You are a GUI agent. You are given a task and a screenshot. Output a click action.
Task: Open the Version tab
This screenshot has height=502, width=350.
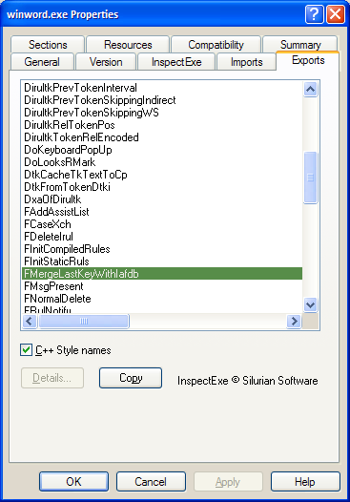106,61
